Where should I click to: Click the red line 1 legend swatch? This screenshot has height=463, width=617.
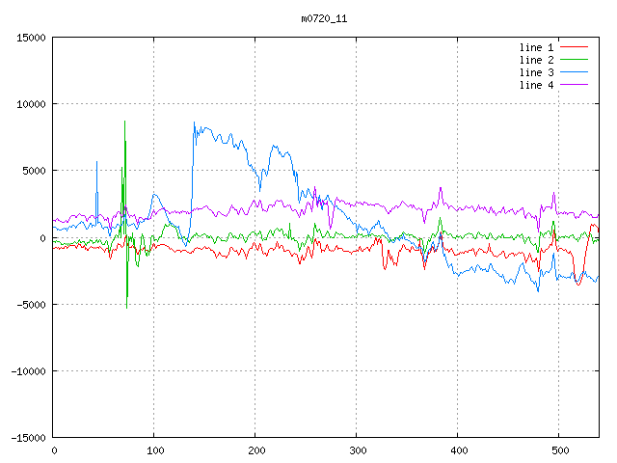575,47
